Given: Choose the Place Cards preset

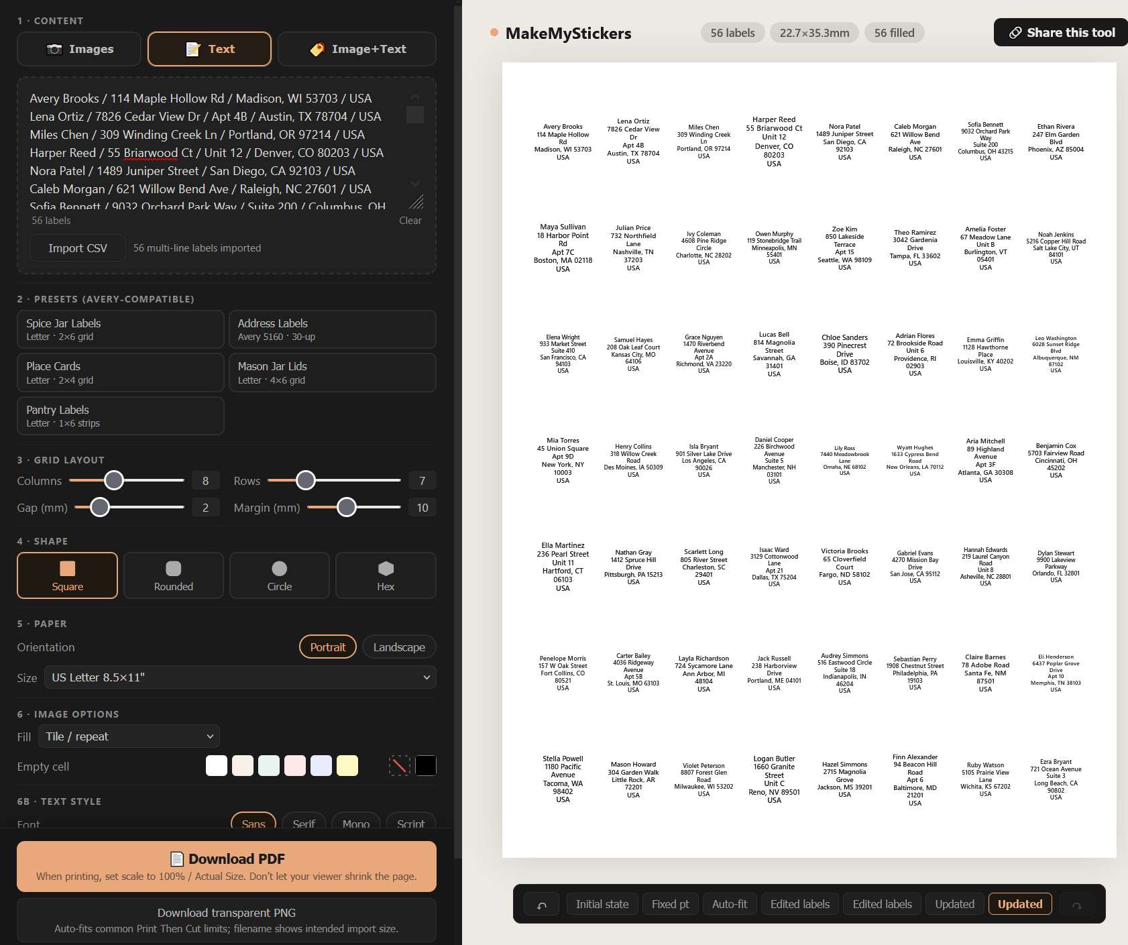Looking at the screenshot, I should [121, 372].
